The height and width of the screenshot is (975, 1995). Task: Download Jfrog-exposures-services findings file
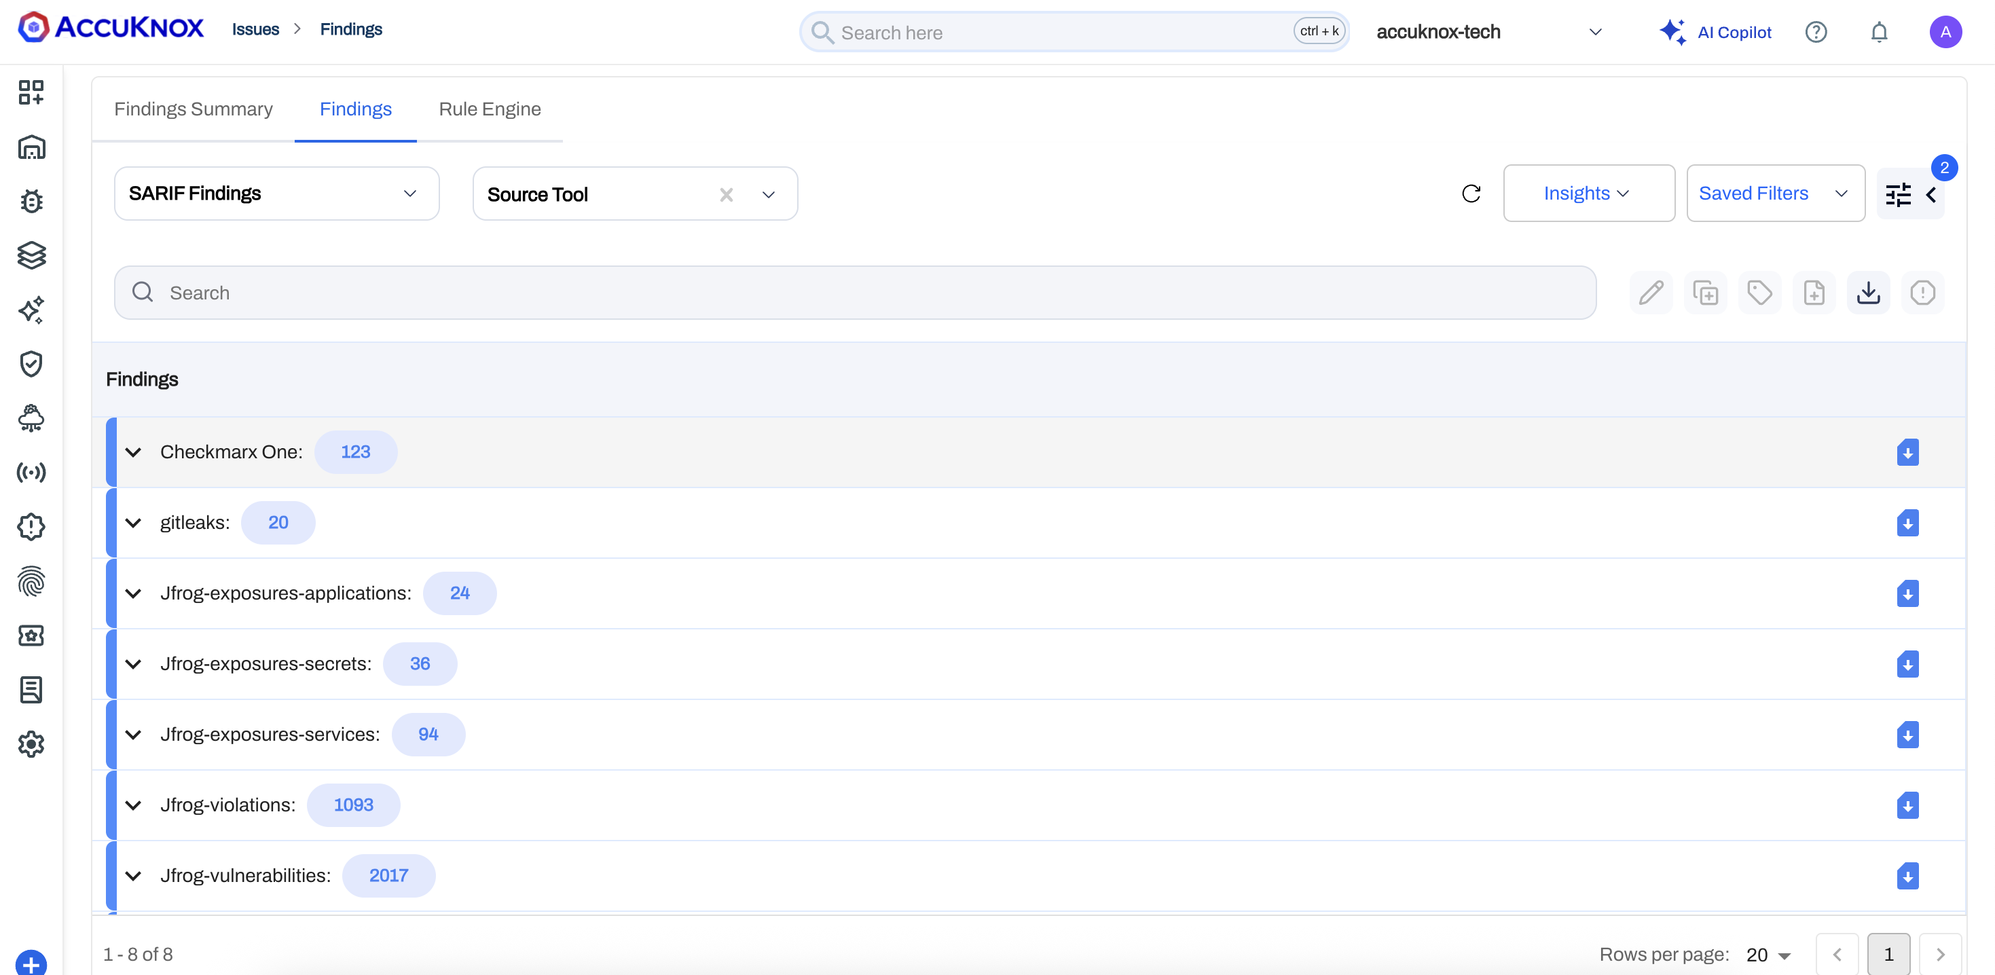tap(1907, 734)
